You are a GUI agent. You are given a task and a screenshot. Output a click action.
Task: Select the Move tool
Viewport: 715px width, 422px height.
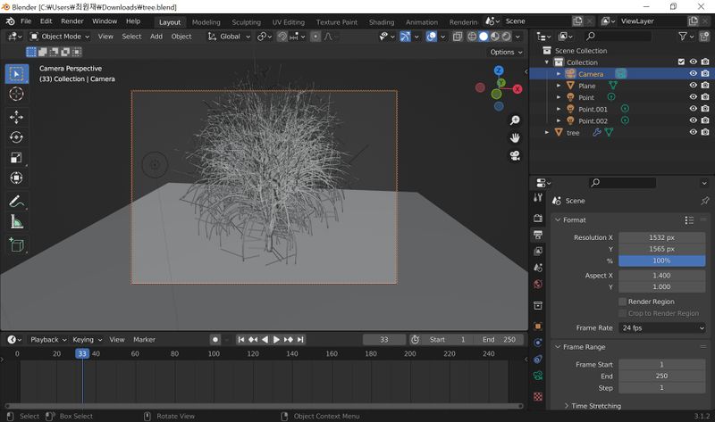pyautogui.click(x=16, y=118)
